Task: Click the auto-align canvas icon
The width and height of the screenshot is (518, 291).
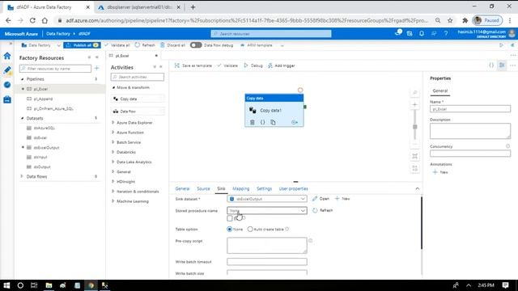Action: point(415,168)
